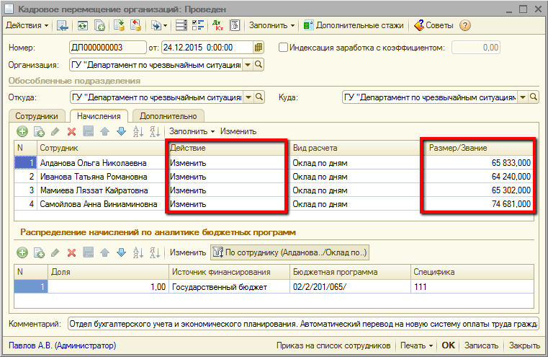The width and height of the screenshot is (548, 357).
Task: Click the Советы tips icon in toolbar
Action: (418, 25)
